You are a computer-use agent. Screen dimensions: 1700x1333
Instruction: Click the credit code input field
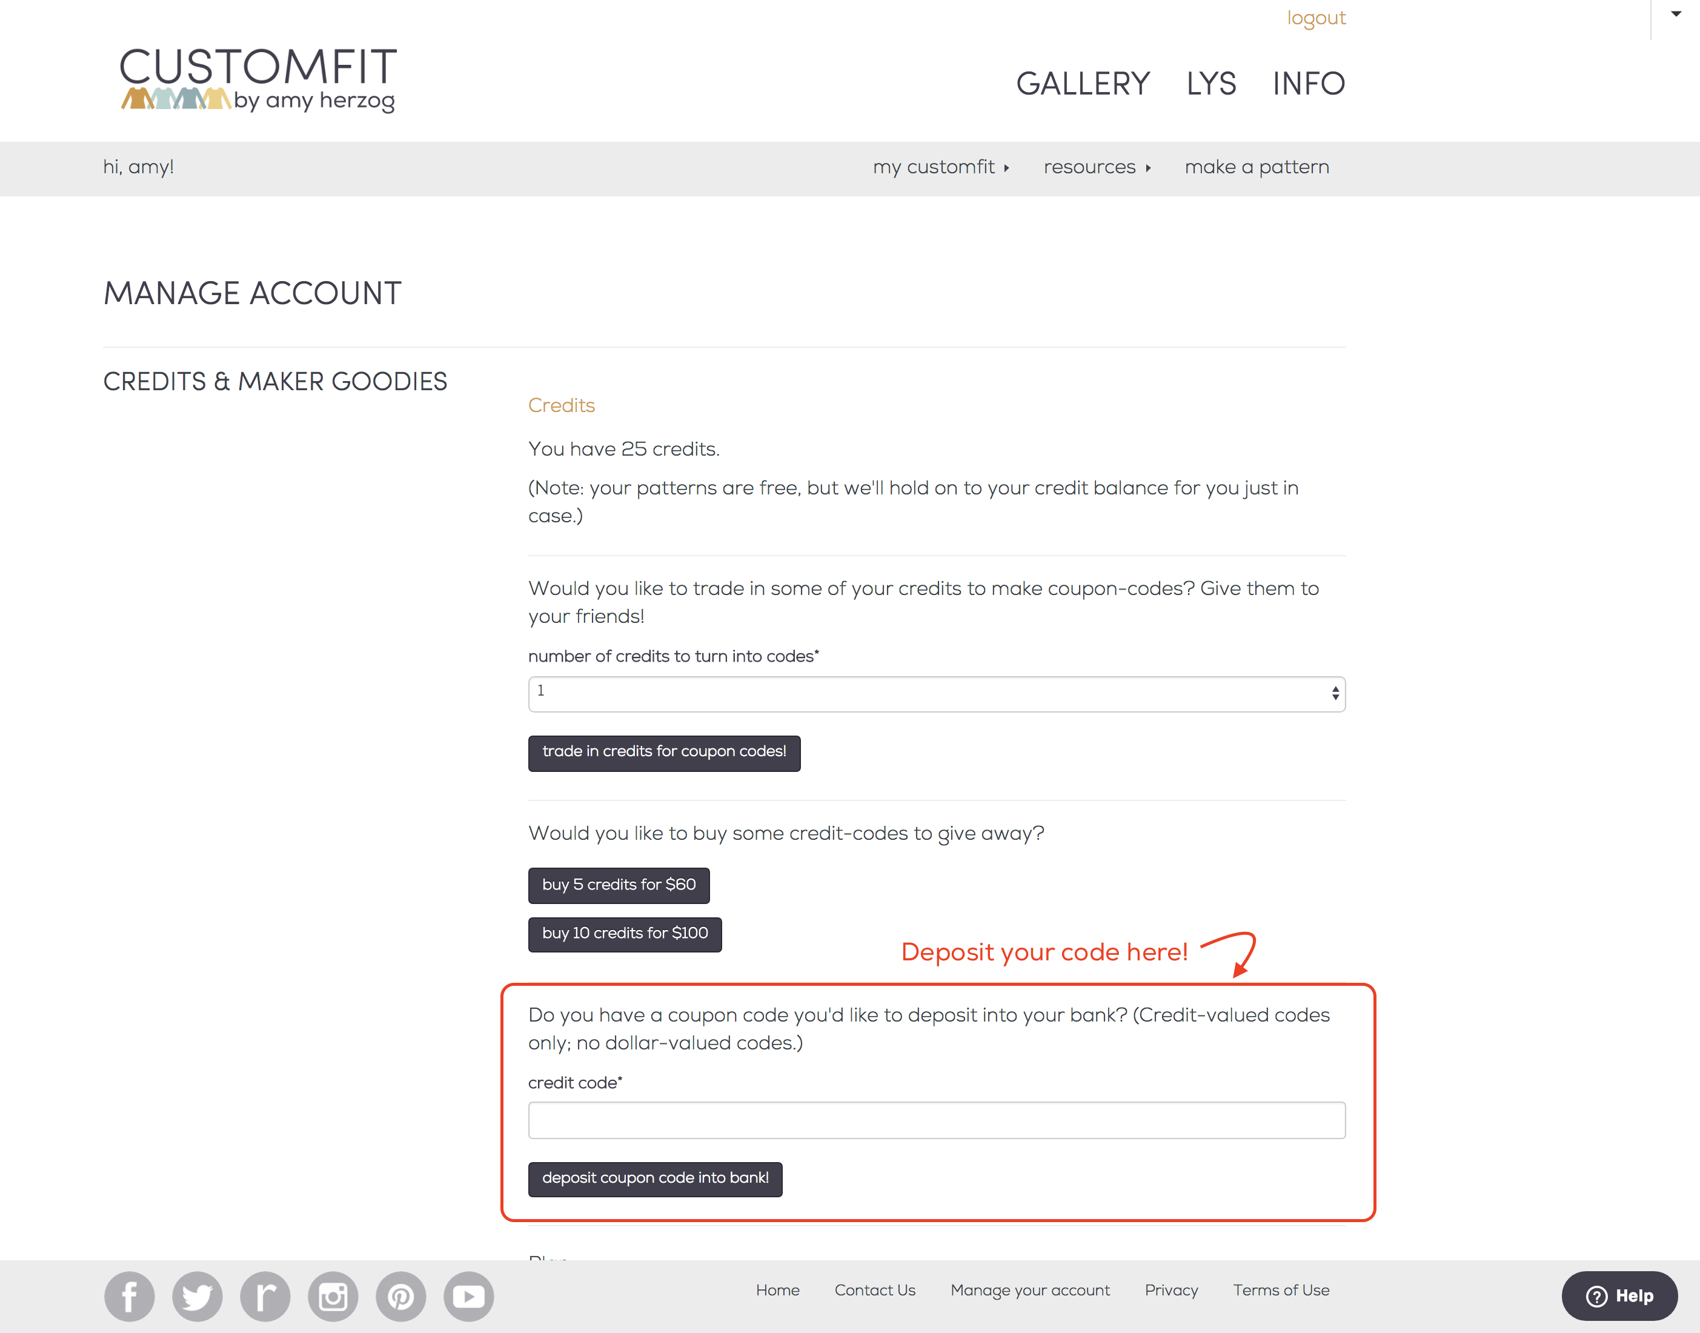click(x=936, y=1120)
